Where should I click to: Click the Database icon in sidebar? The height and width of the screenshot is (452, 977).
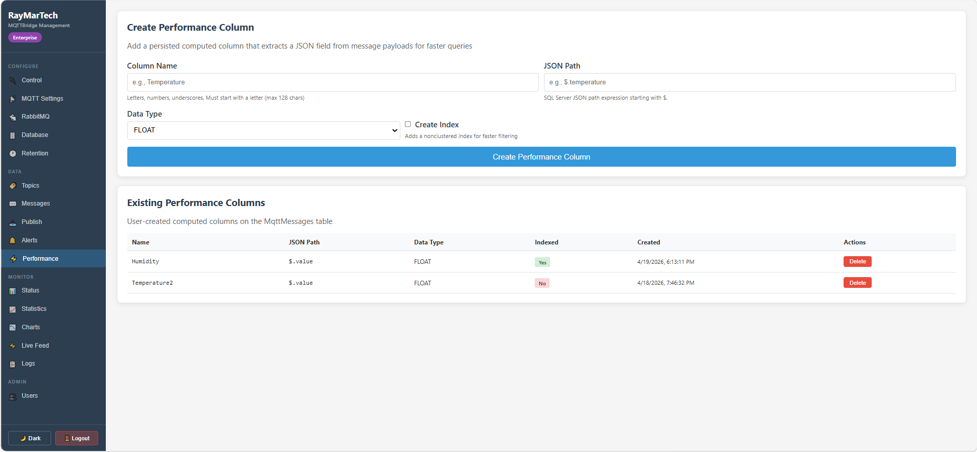tap(13, 135)
